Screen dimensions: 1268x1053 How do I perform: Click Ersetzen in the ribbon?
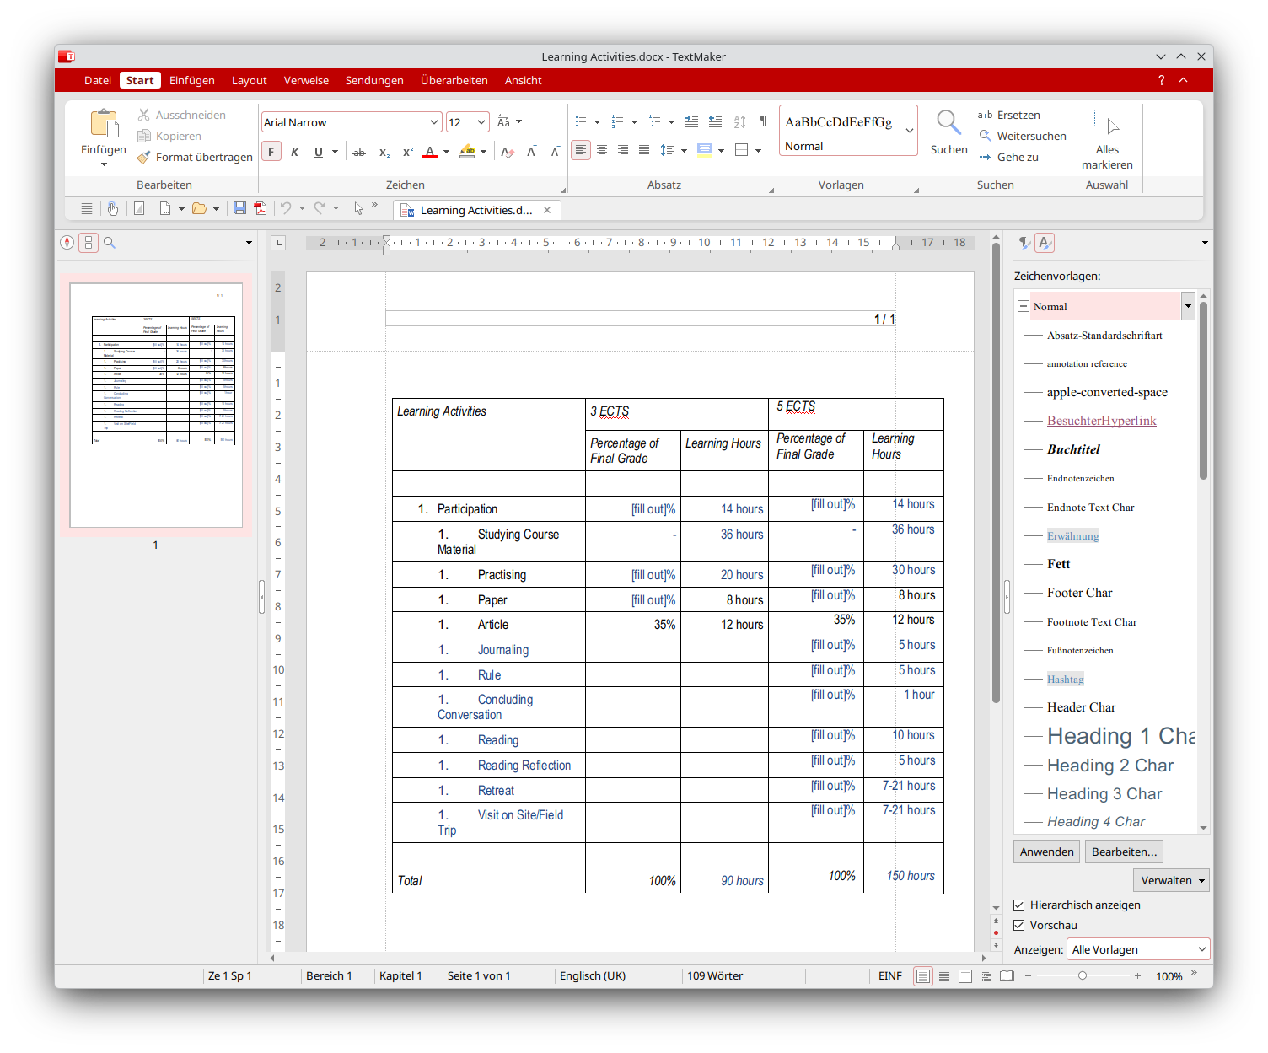coord(1009,115)
